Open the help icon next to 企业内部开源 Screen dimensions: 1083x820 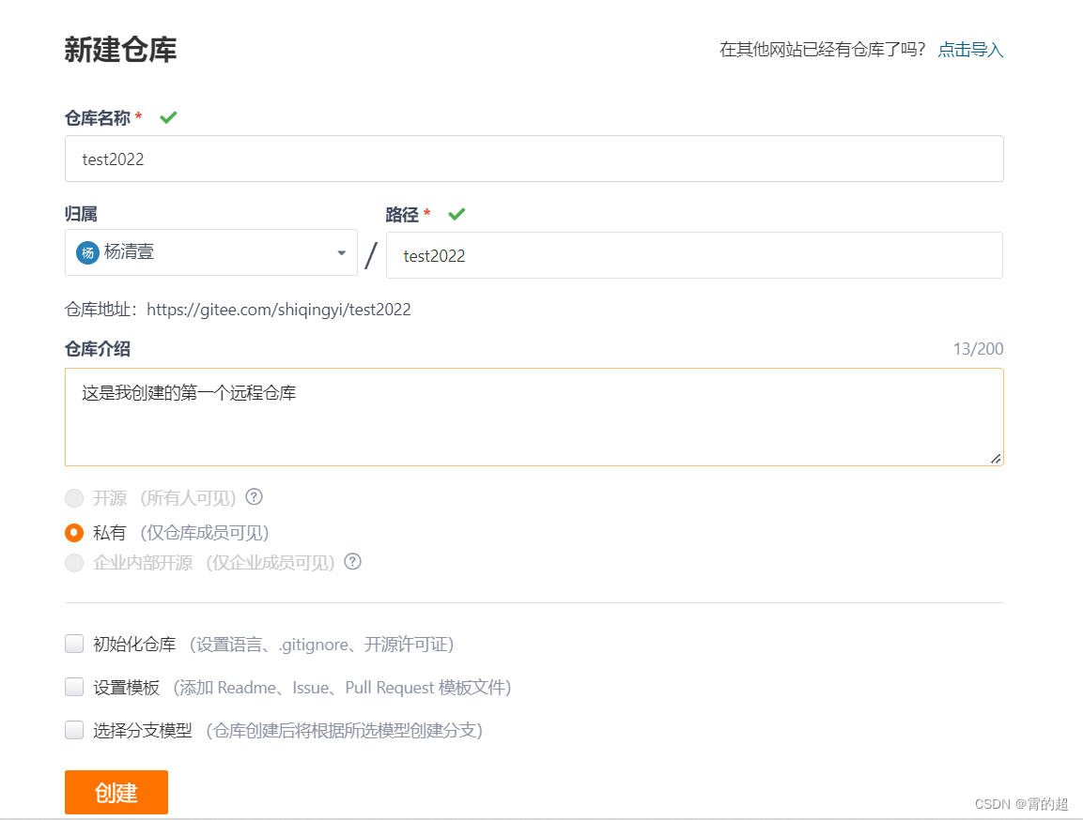coord(352,562)
